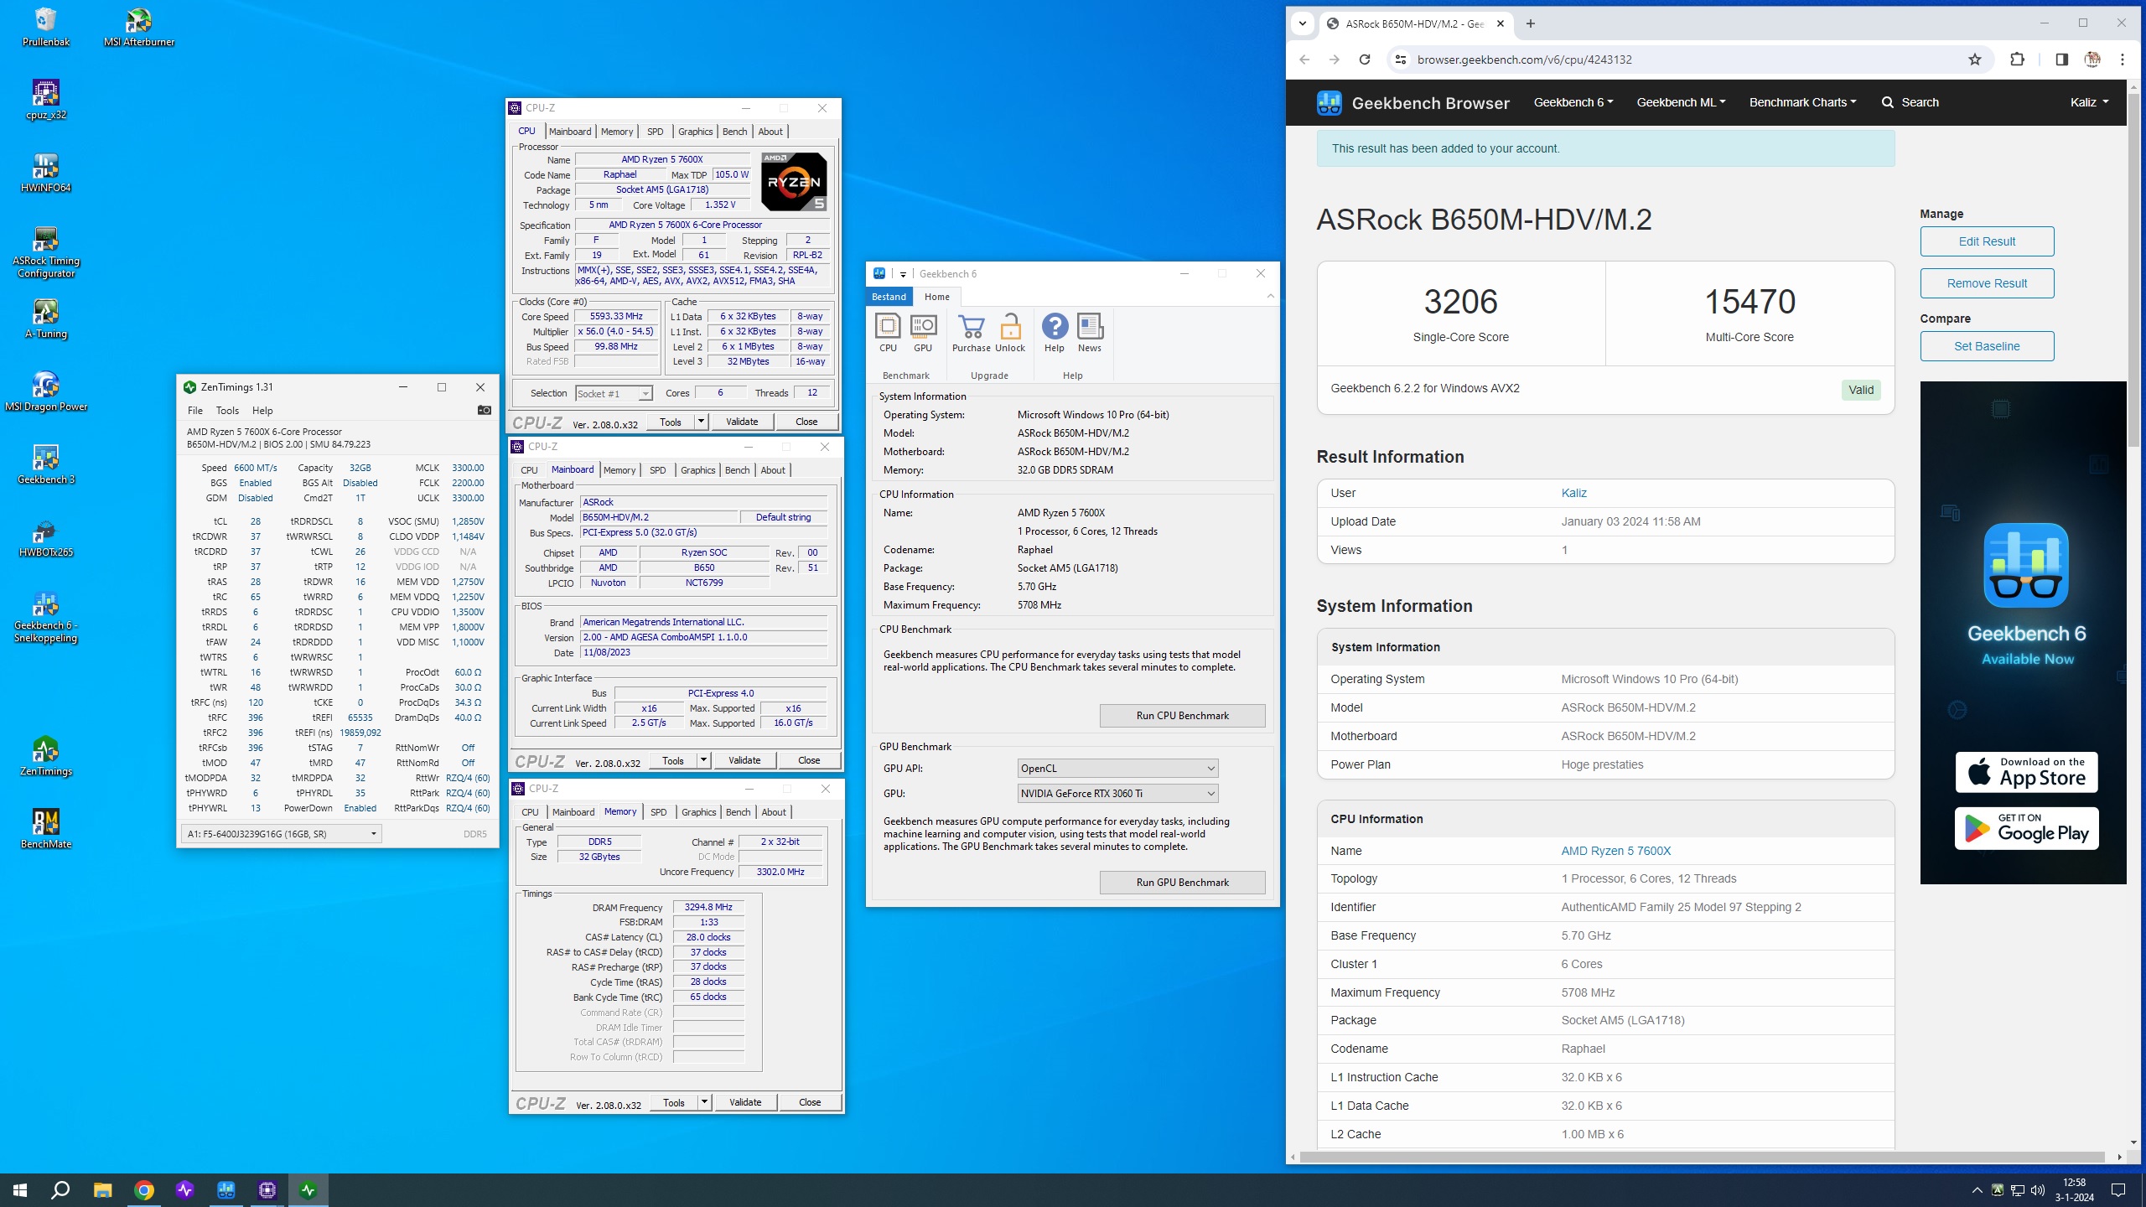Click Edit Result button

pos(1987,241)
